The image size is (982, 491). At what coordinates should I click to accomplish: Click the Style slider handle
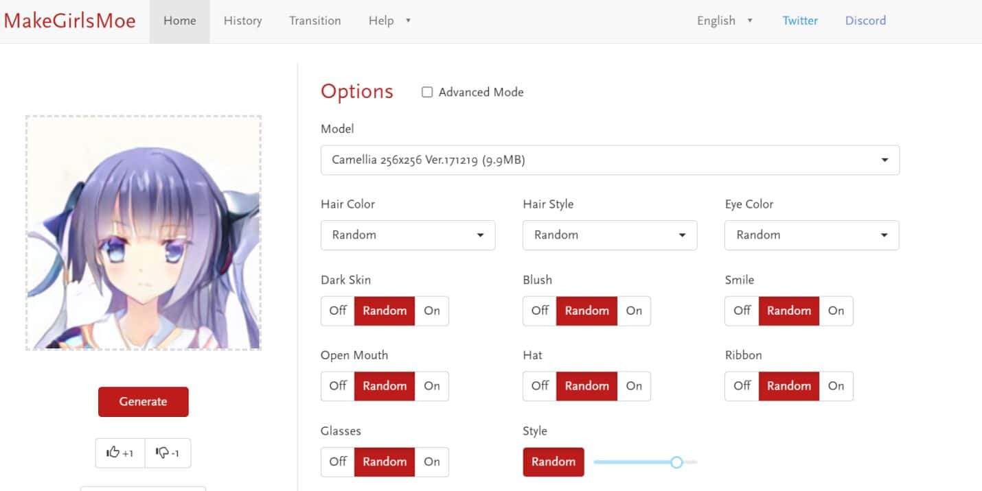coord(676,462)
